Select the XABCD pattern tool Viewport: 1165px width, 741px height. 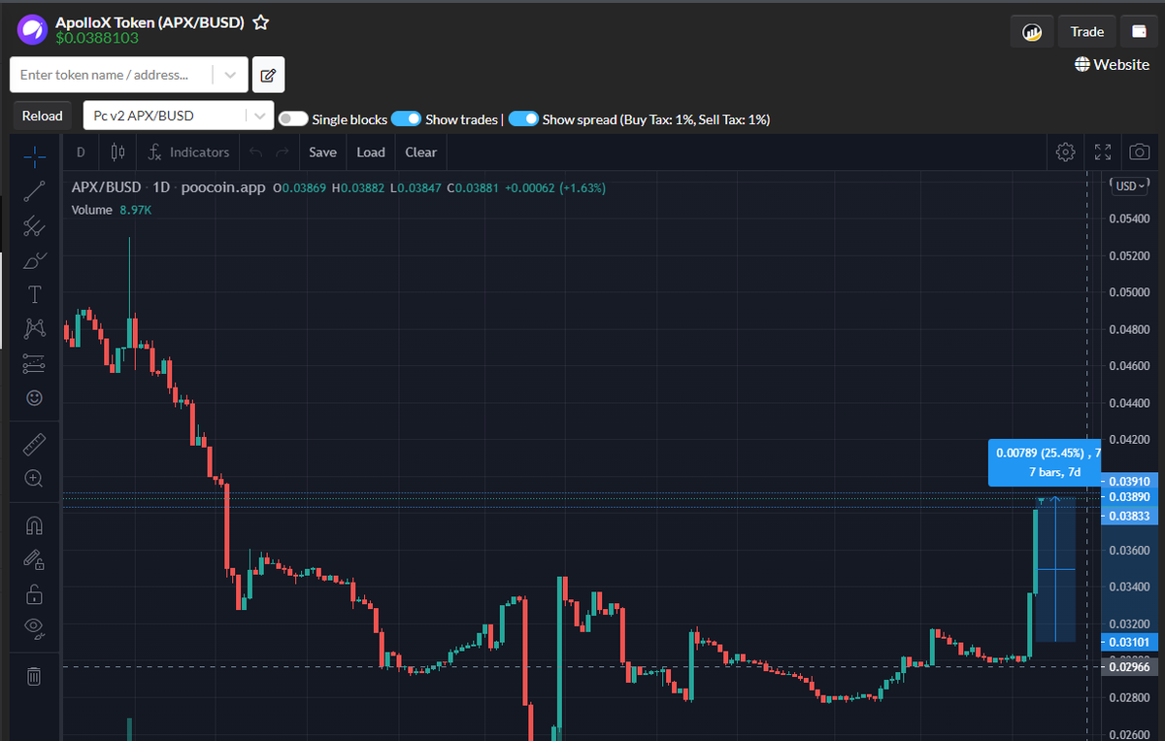(34, 329)
